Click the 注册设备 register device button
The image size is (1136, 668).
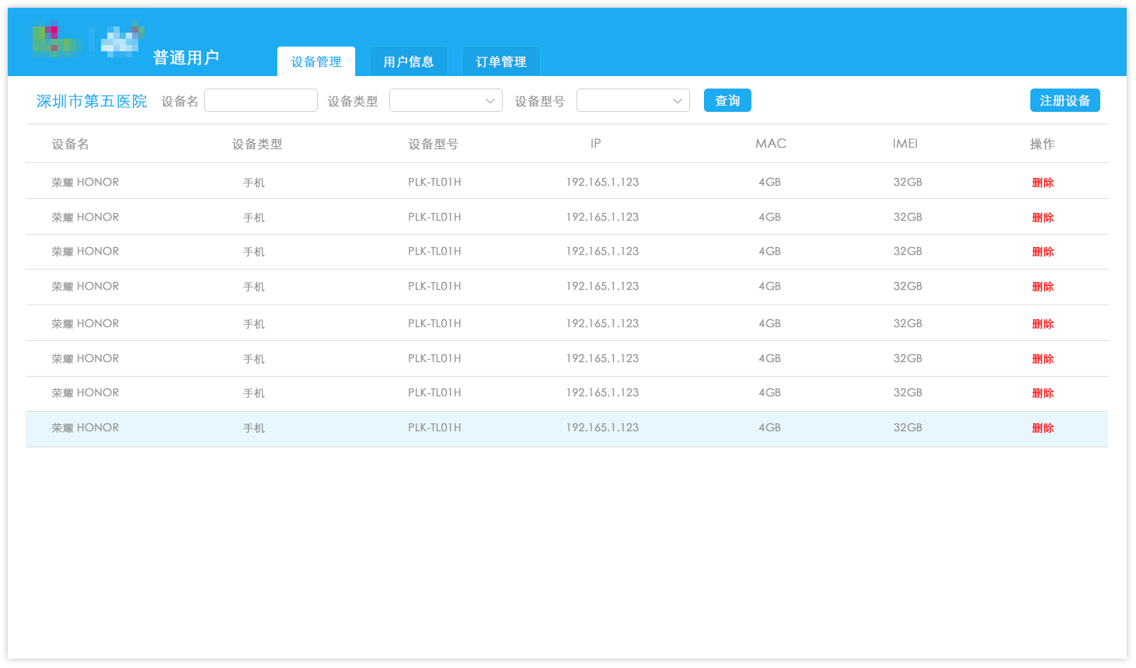click(1065, 100)
